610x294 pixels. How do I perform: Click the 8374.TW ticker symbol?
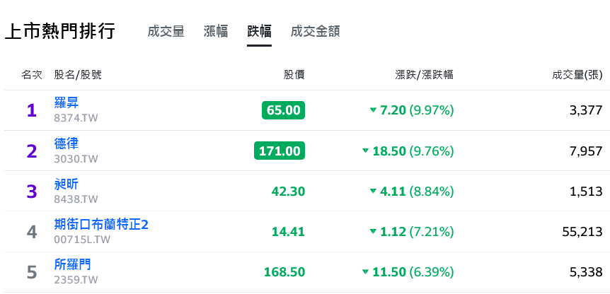click(x=76, y=118)
